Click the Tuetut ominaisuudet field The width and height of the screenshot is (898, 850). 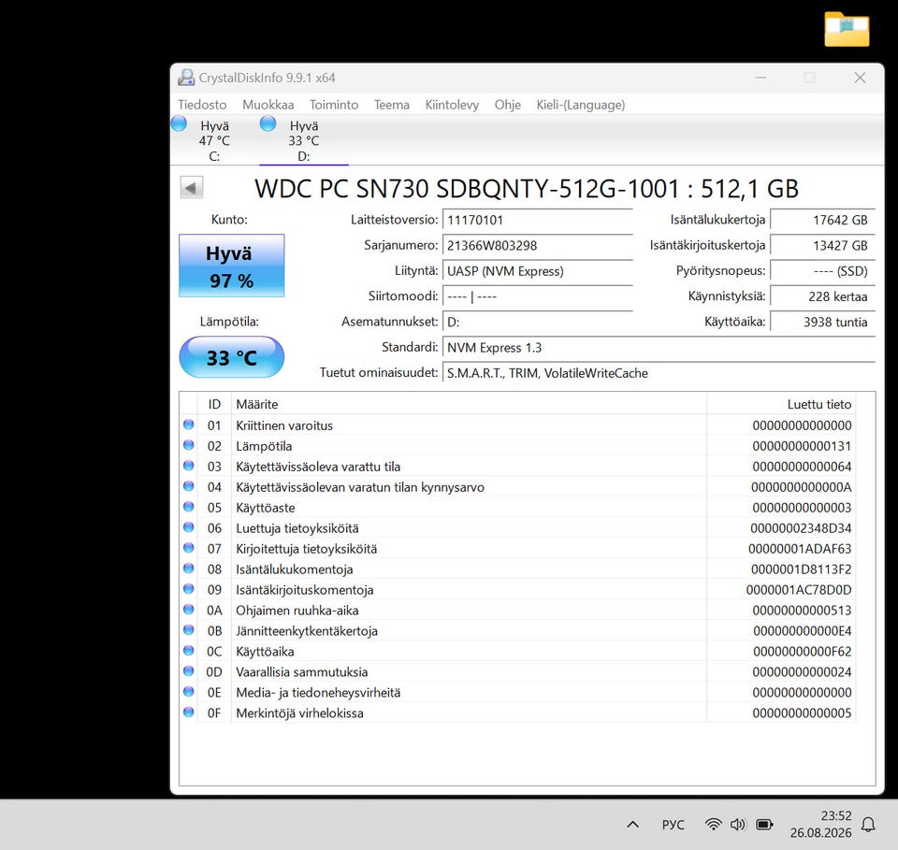(659, 373)
